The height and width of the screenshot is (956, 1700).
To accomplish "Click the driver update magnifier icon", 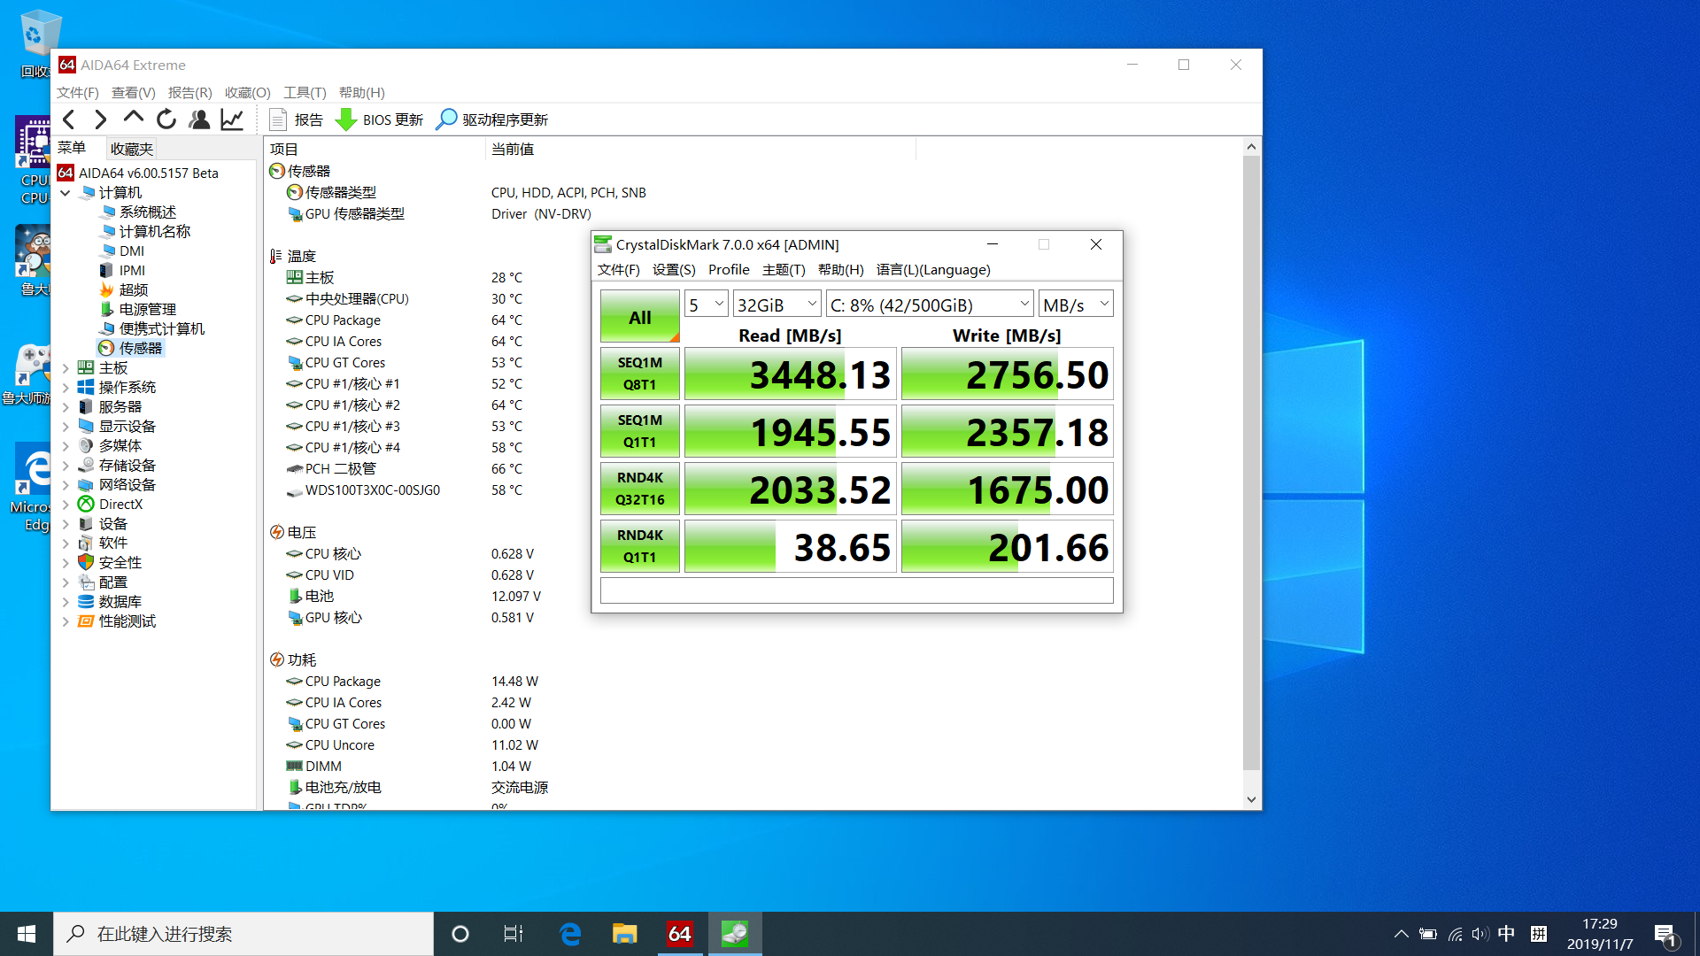I will pos(447,119).
